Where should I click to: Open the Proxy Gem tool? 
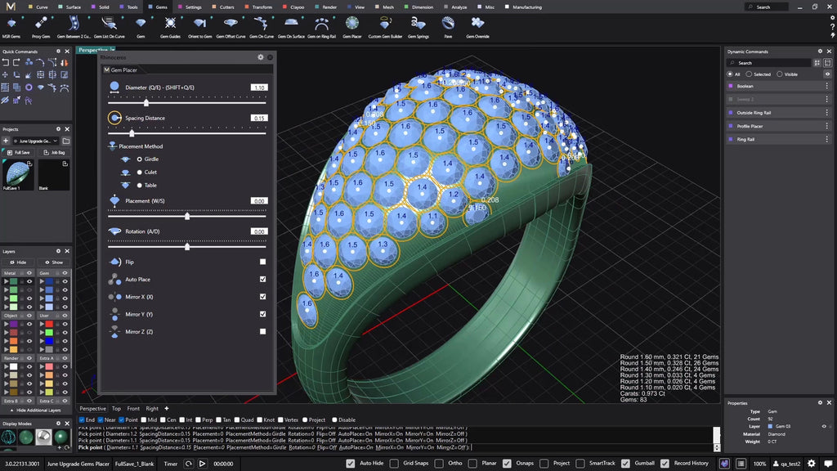click(x=41, y=24)
